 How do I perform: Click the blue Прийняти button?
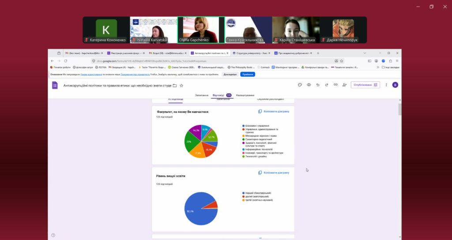click(247, 74)
